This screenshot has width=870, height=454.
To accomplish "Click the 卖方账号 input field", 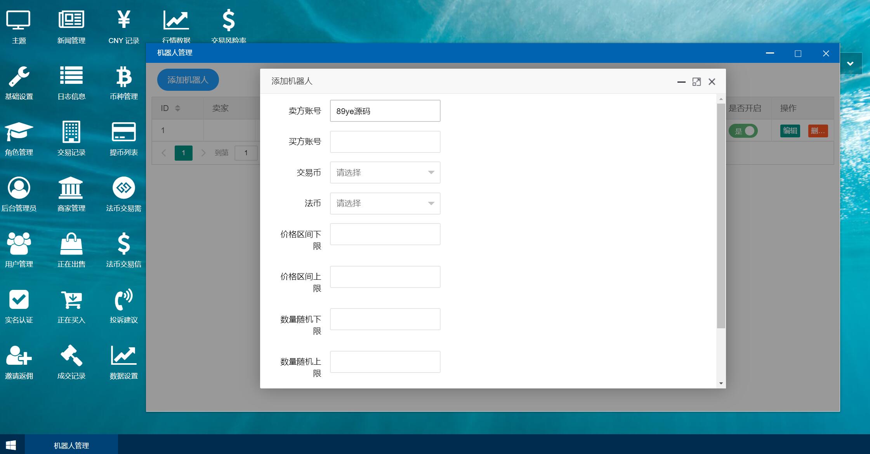I will [385, 111].
